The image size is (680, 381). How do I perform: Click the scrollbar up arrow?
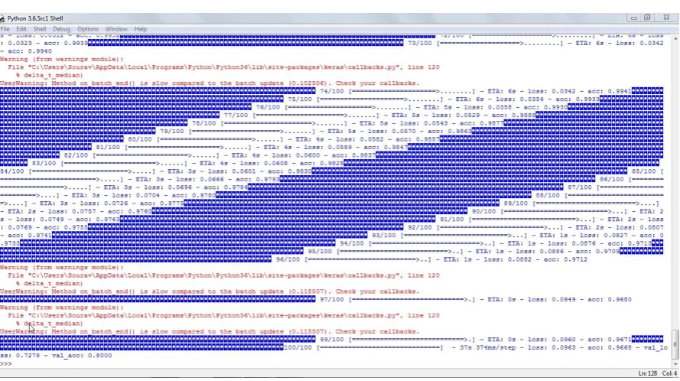tap(675, 39)
